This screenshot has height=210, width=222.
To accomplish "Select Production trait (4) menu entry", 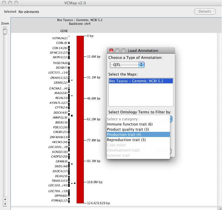I will click(x=138, y=134).
